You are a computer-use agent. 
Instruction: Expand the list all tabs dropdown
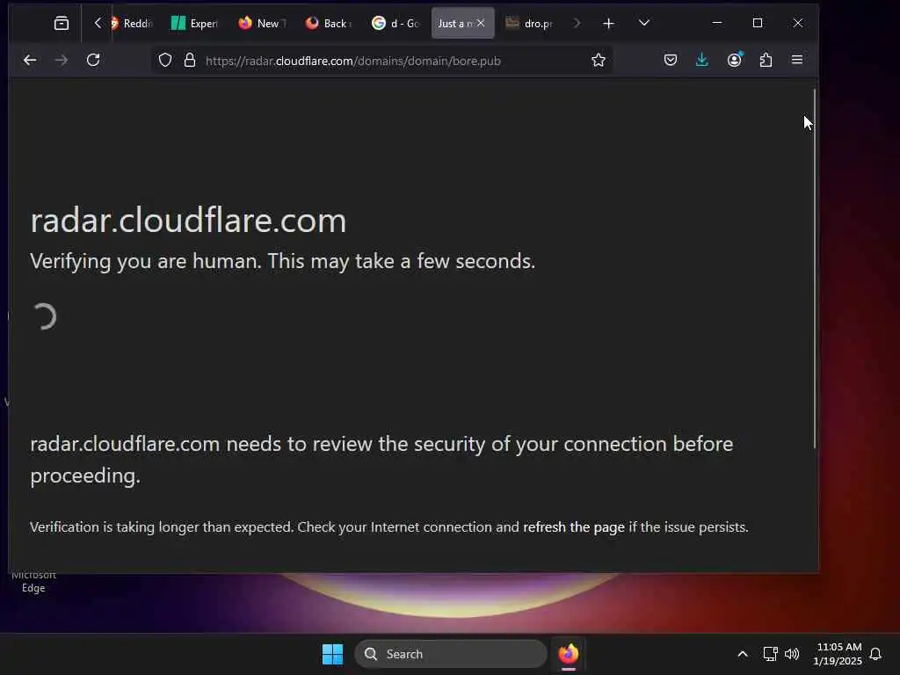coord(644,23)
